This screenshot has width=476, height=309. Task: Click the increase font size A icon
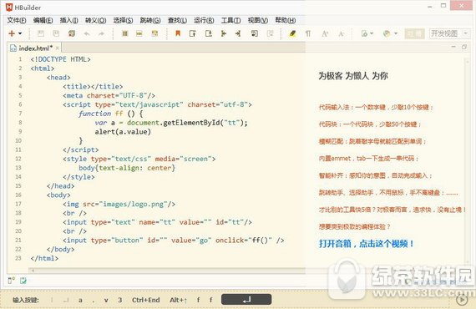[325, 33]
